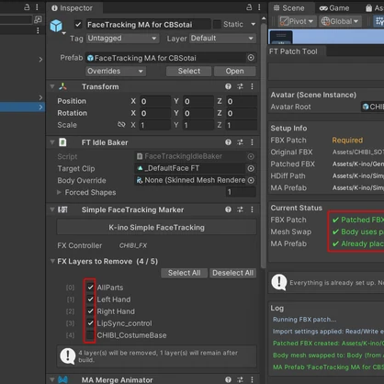The image size is (384, 384).
Task: Click the Select All layers button
Action: (184, 273)
